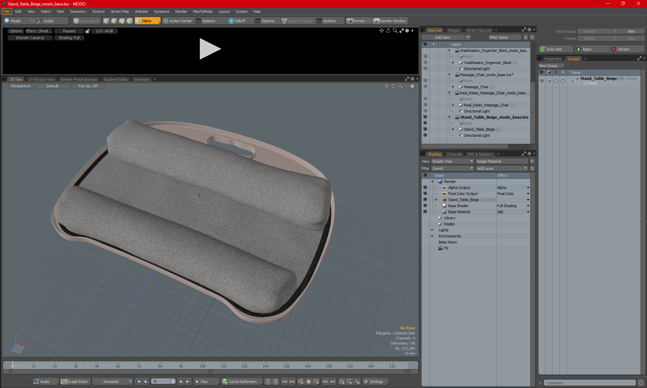Viewport: 647px width, 388px height.
Task: Open the Dynamics menu
Action: 161,11
